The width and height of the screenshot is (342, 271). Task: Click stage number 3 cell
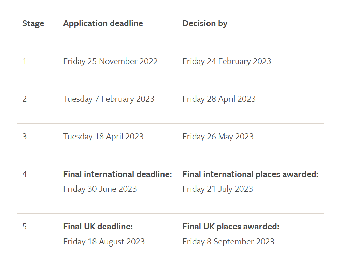(25, 137)
